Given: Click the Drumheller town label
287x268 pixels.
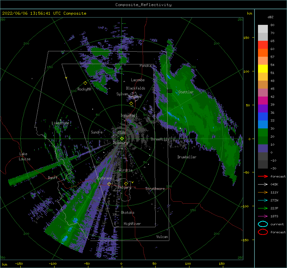Looking at the screenshot, I should coord(187,157).
